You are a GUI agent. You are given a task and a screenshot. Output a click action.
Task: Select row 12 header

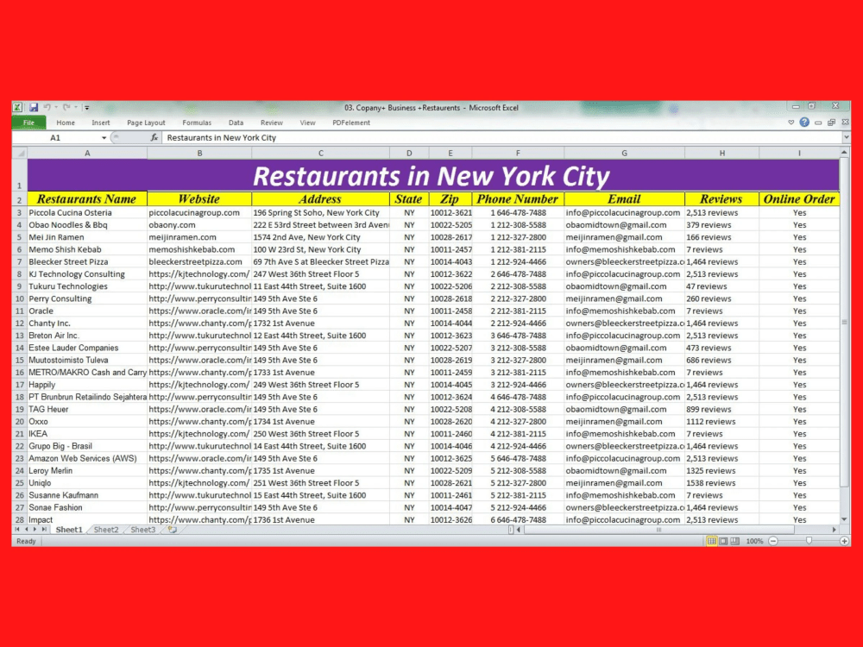click(20, 323)
